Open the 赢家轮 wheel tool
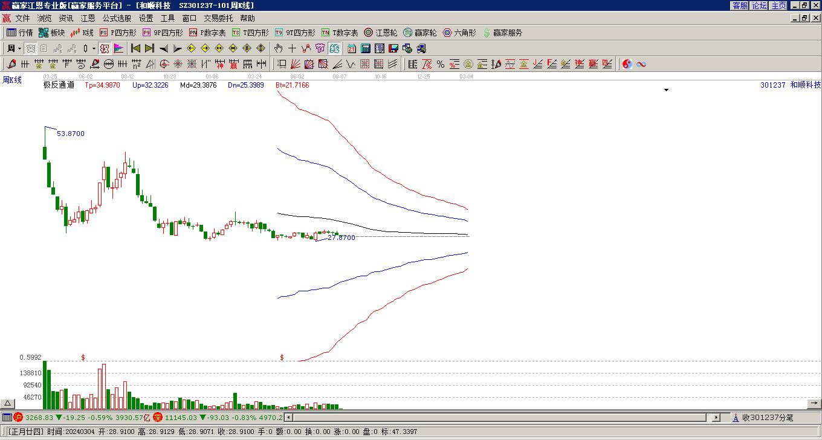The height and width of the screenshot is (440, 822). pyautogui.click(x=420, y=33)
